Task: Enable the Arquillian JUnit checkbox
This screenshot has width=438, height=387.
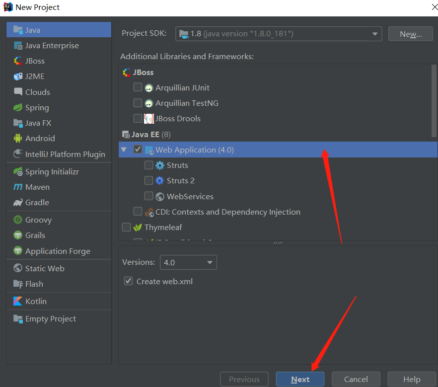Action: tap(138, 87)
